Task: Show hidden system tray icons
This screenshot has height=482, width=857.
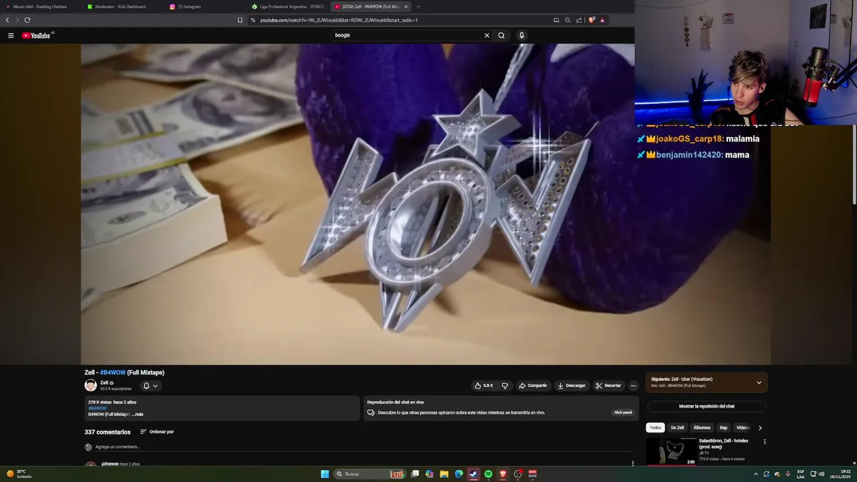Action: (x=756, y=474)
